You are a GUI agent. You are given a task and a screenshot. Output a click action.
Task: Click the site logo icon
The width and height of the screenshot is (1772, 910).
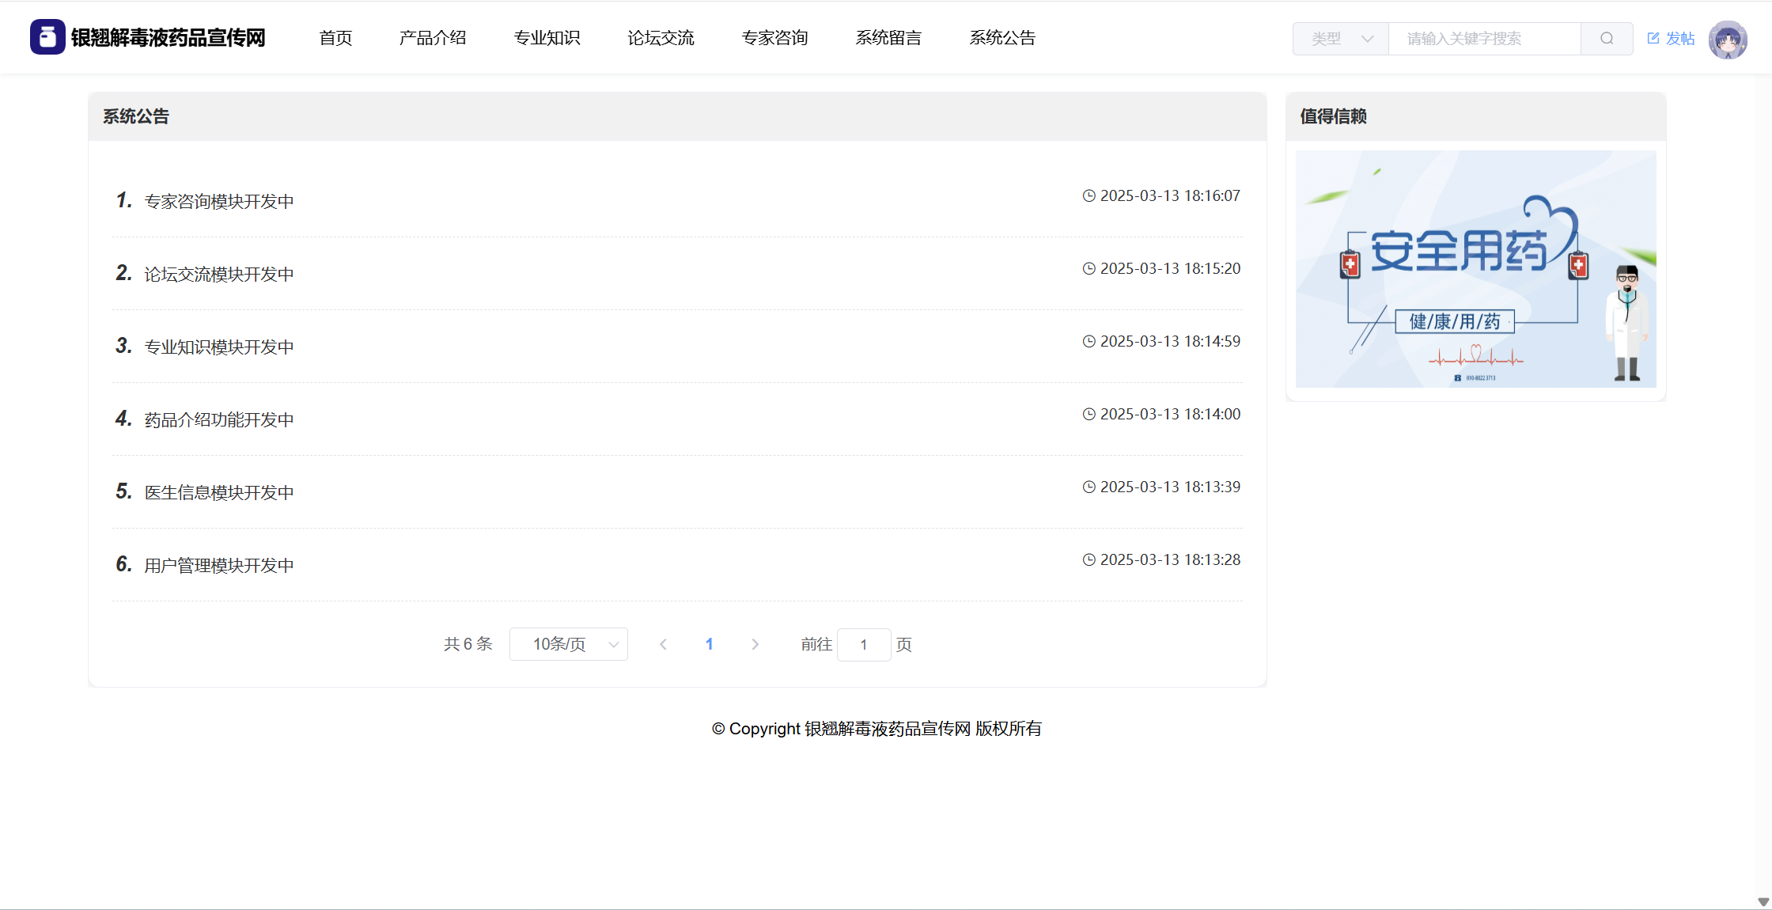tap(47, 37)
